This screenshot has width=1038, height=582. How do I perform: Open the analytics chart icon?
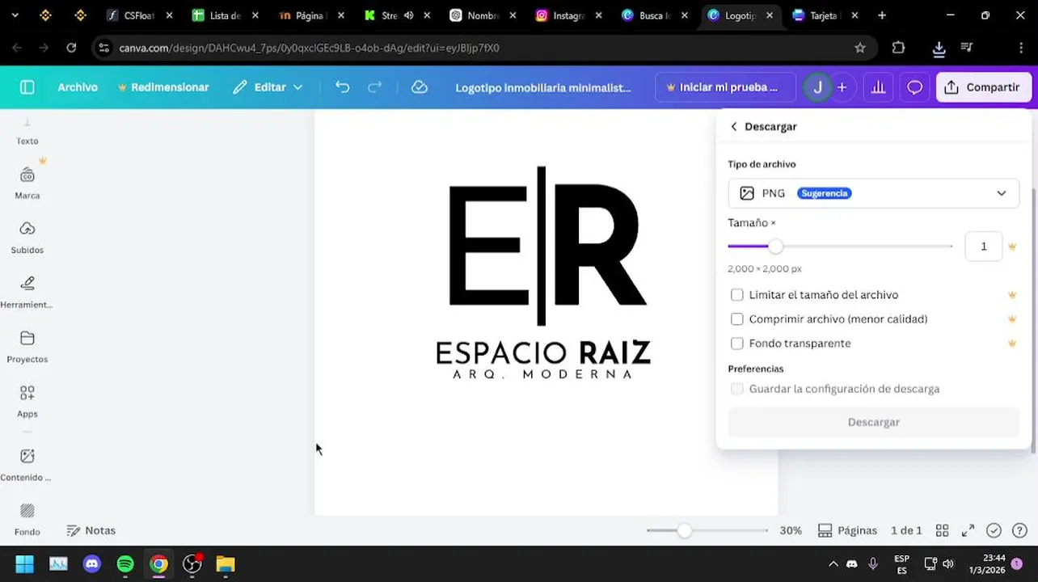click(x=878, y=87)
